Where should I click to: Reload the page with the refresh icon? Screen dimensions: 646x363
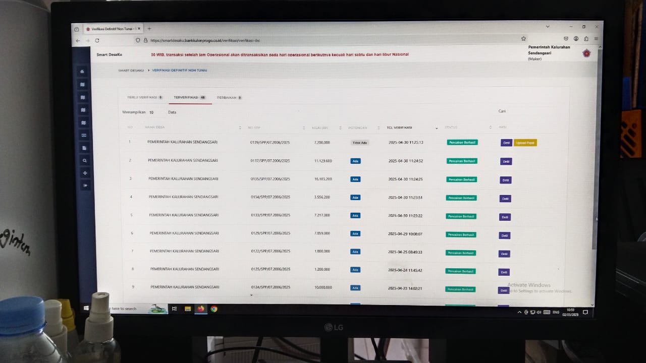coord(97,40)
